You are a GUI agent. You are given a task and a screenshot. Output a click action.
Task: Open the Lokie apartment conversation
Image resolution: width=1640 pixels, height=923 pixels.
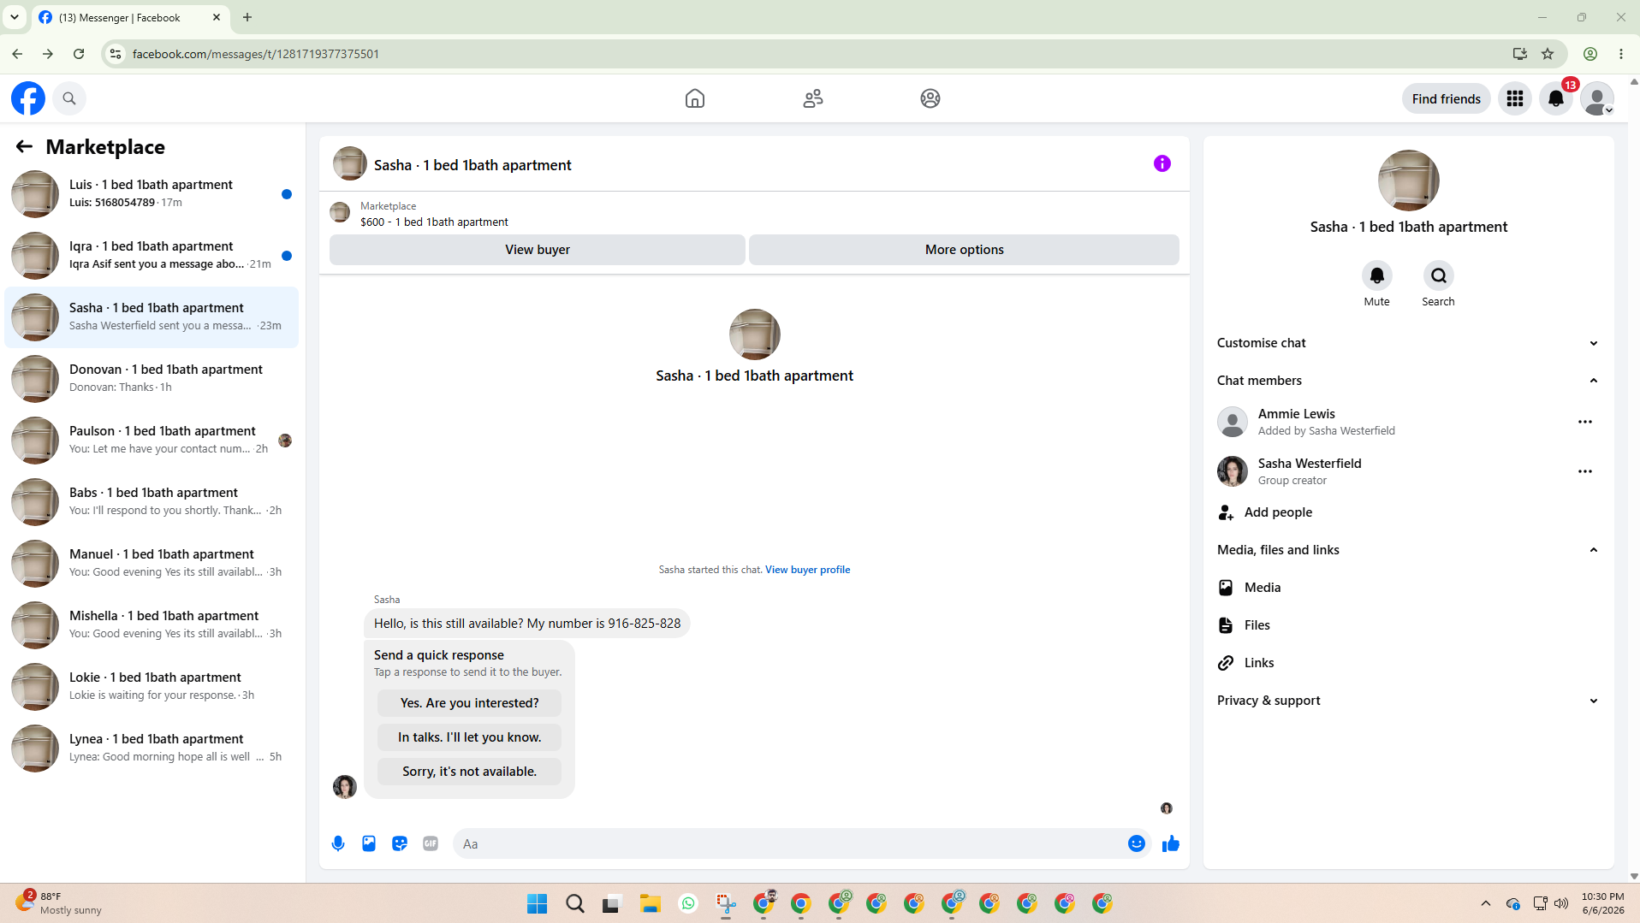pyautogui.click(x=152, y=687)
